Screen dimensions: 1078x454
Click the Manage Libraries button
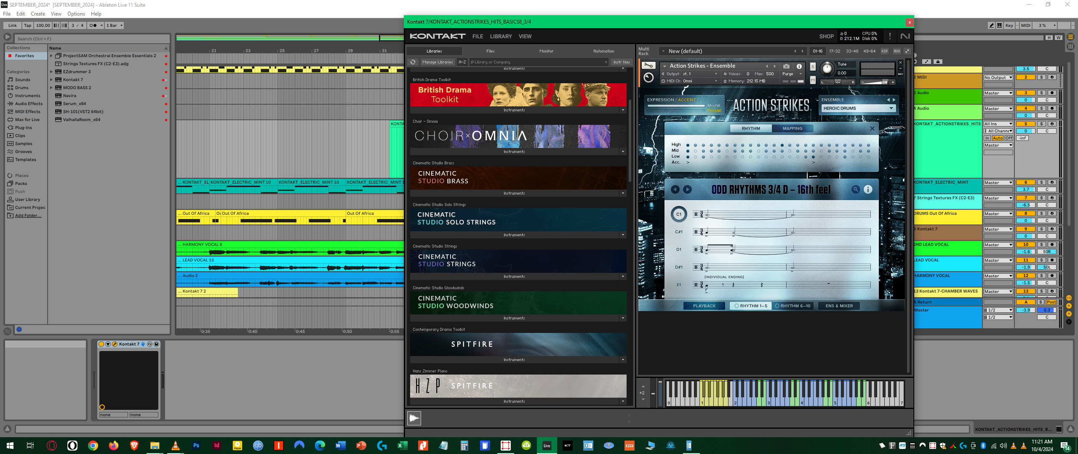pos(438,62)
